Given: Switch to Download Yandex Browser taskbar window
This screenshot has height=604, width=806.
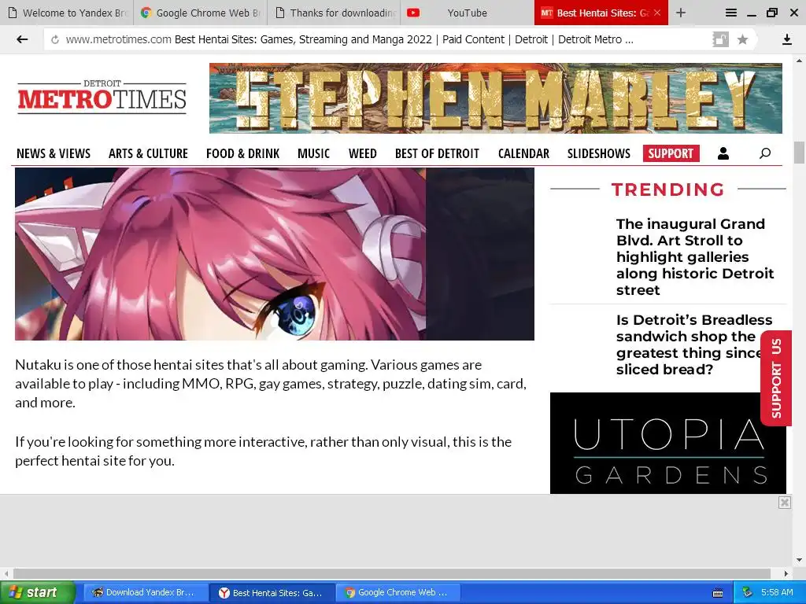Looking at the screenshot, I should point(145,593).
